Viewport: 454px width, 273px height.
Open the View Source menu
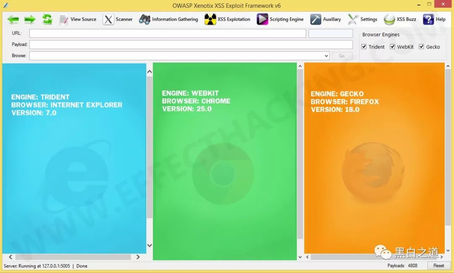point(83,19)
